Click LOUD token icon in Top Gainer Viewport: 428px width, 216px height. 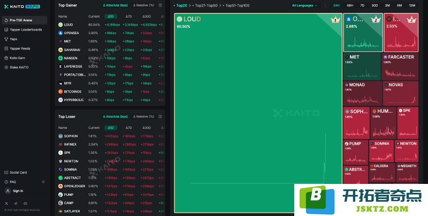(60, 25)
